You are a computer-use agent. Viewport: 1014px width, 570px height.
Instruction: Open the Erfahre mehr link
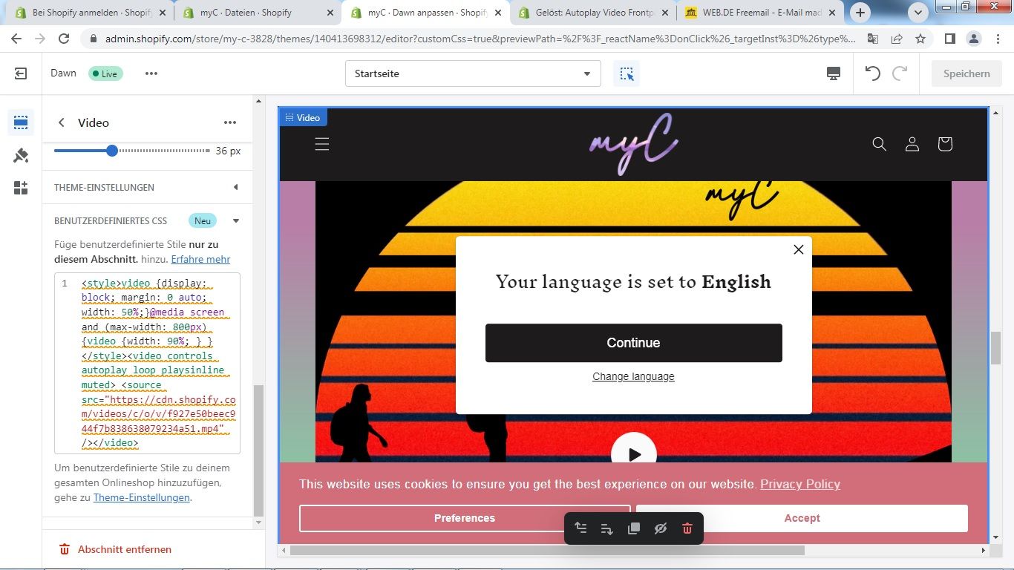coord(200,259)
